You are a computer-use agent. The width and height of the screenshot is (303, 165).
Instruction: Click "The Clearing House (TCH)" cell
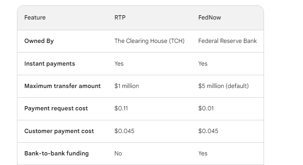(149, 41)
